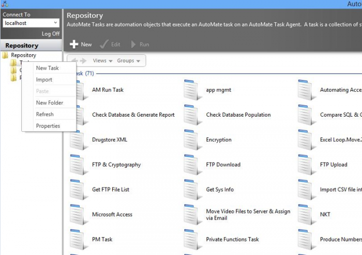Select Import in the context menu
Viewport: 362px width, 255px height.
click(x=44, y=79)
